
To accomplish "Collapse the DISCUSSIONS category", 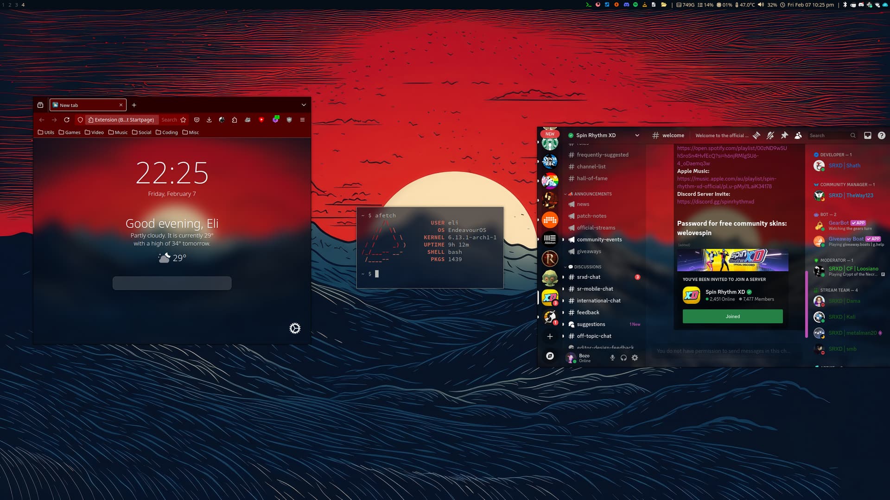I will click(583, 267).
